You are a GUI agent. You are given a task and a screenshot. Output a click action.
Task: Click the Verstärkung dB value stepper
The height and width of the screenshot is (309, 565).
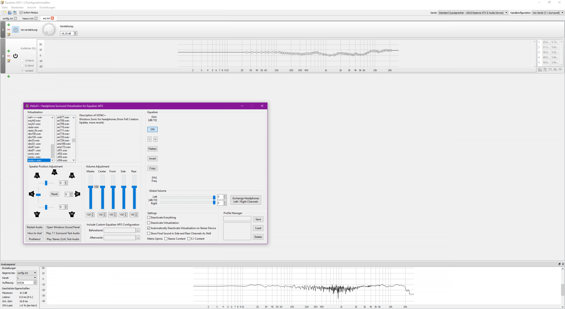coord(75,34)
